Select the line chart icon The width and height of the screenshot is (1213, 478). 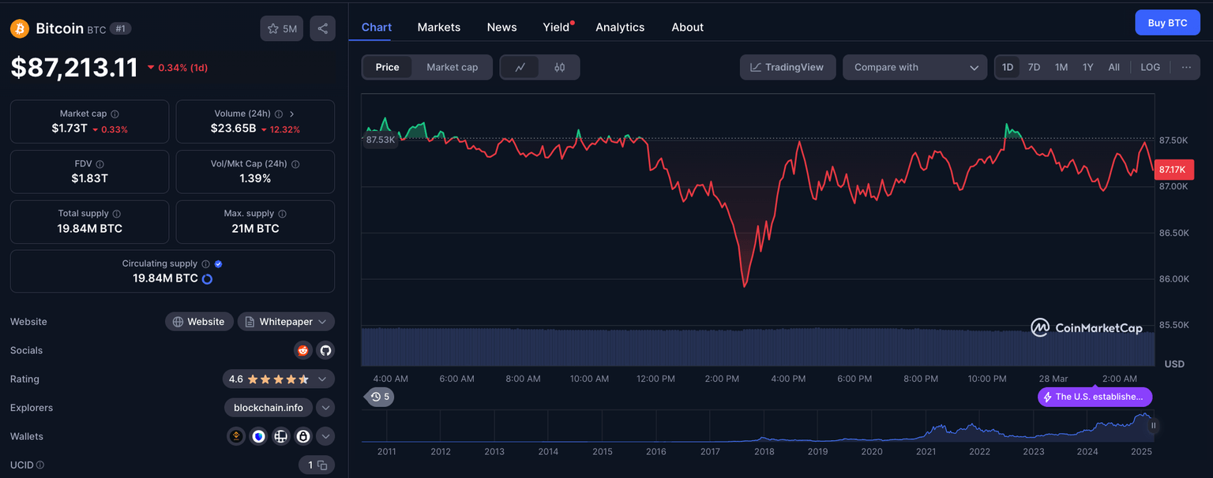tap(520, 67)
